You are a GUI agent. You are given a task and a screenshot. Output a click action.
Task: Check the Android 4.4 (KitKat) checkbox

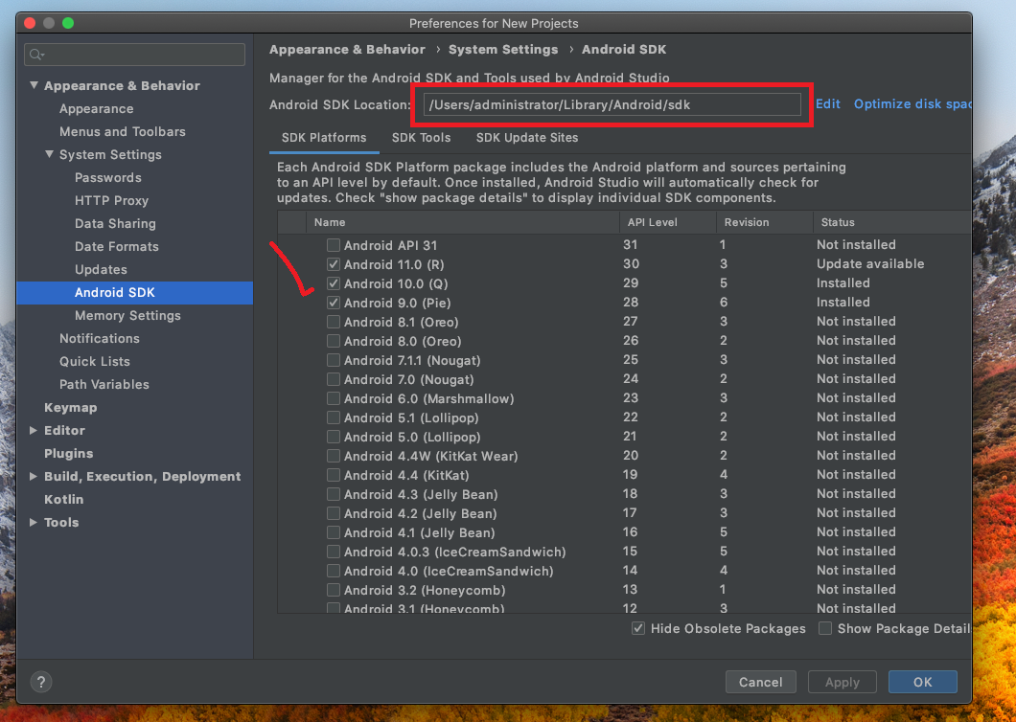point(333,475)
